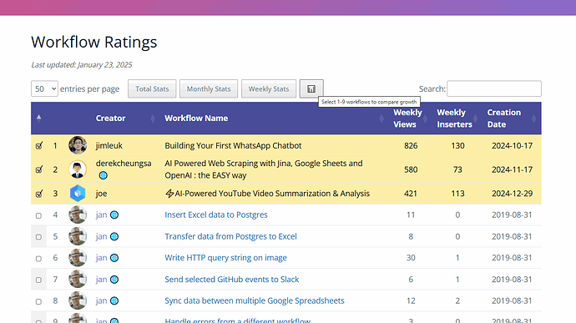Switch to Total Stats view
This screenshot has width=576, height=323.
click(x=152, y=89)
